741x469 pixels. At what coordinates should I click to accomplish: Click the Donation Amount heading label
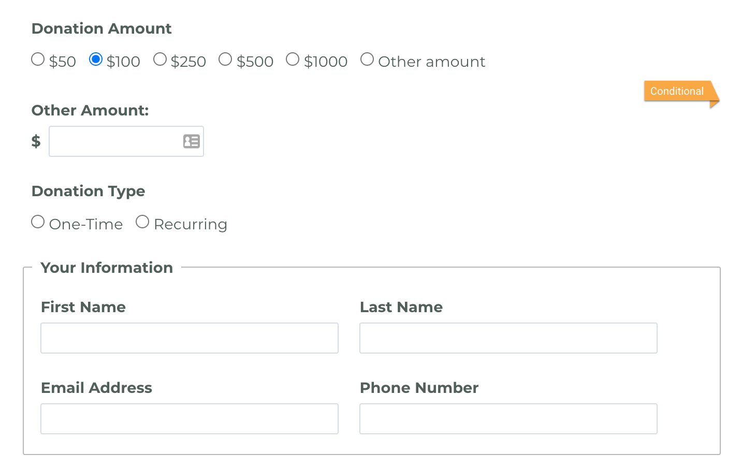(101, 28)
